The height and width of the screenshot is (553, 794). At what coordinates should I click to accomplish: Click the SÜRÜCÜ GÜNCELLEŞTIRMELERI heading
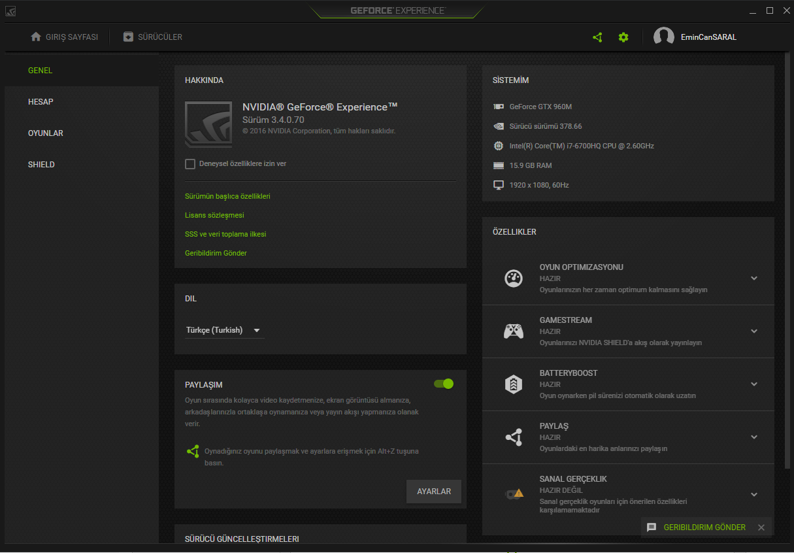click(x=242, y=539)
